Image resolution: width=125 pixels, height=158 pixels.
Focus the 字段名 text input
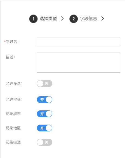(79, 42)
